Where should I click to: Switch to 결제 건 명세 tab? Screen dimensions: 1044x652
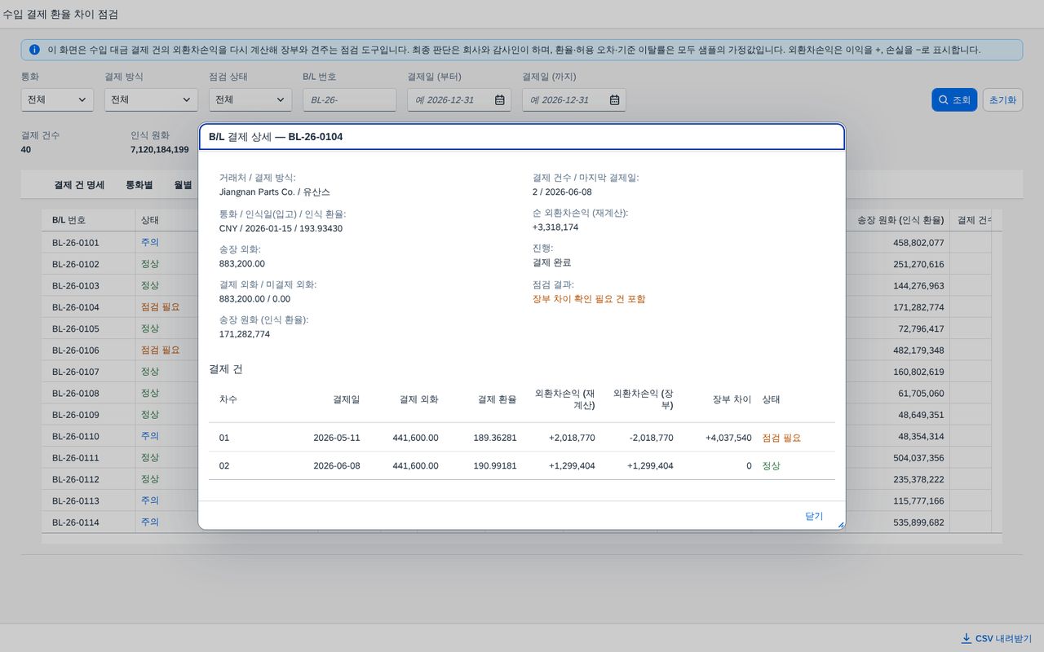[79, 185]
